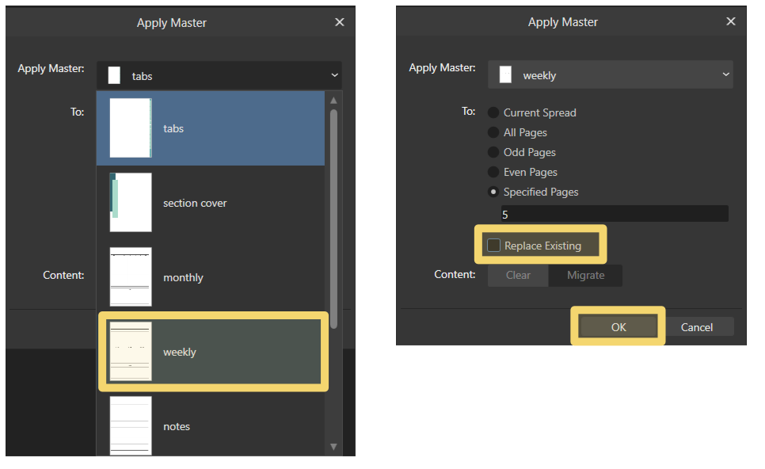Click the scrollbar up arrow
Viewport: 765px width, 469px height.
coord(333,99)
